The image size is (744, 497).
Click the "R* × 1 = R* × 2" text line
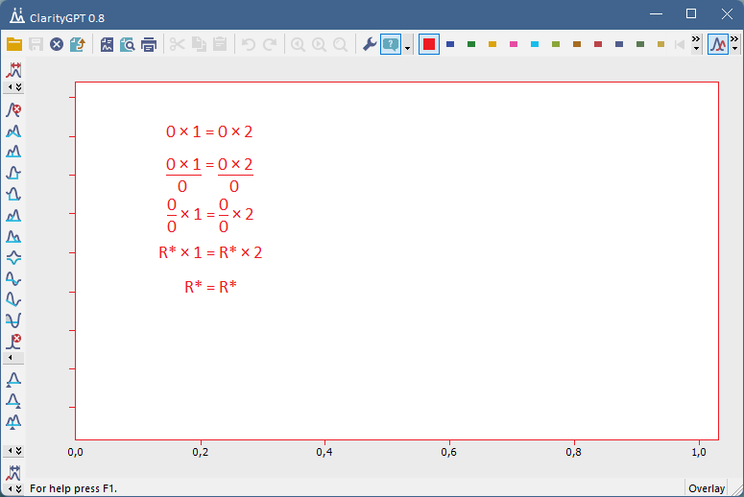click(x=210, y=252)
